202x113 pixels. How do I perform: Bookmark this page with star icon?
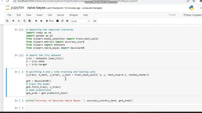click(193, 1)
